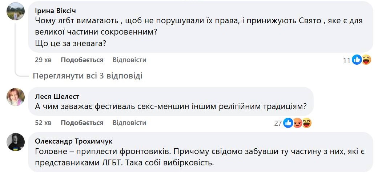
Task: Like Ірина Віксіч's comment via Подобається
Action: (82, 60)
